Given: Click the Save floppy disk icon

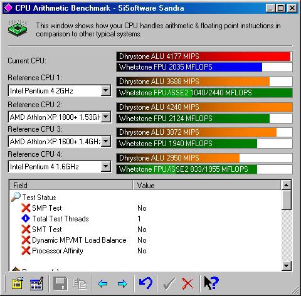Looking at the screenshot, I should click(x=60, y=283).
